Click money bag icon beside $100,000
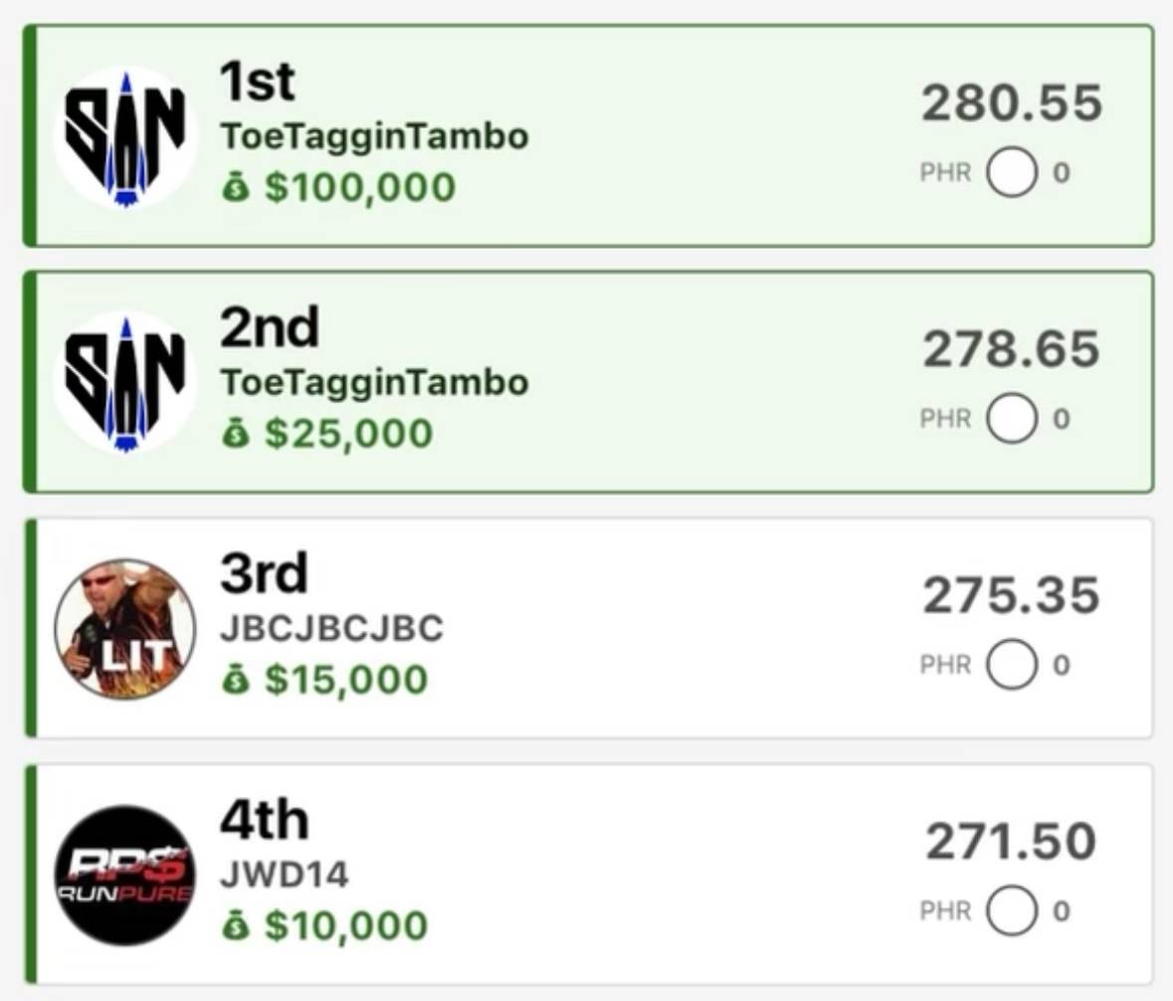This screenshot has width=1173, height=1001. [236, 188]
